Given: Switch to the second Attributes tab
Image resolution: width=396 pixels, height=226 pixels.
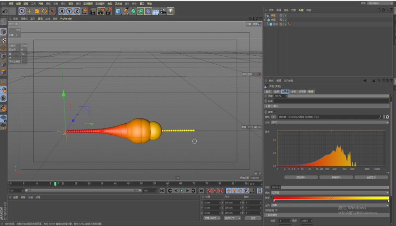Looking at the screenshot, I should tap(277, 92).
